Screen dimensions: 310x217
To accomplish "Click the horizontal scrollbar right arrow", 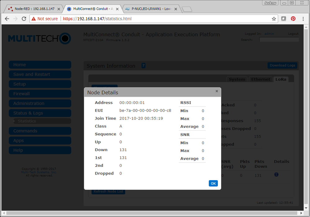I will 301,213.
